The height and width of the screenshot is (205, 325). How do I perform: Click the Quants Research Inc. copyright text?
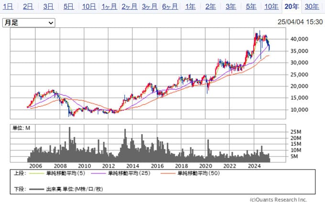tap(278, 200)
